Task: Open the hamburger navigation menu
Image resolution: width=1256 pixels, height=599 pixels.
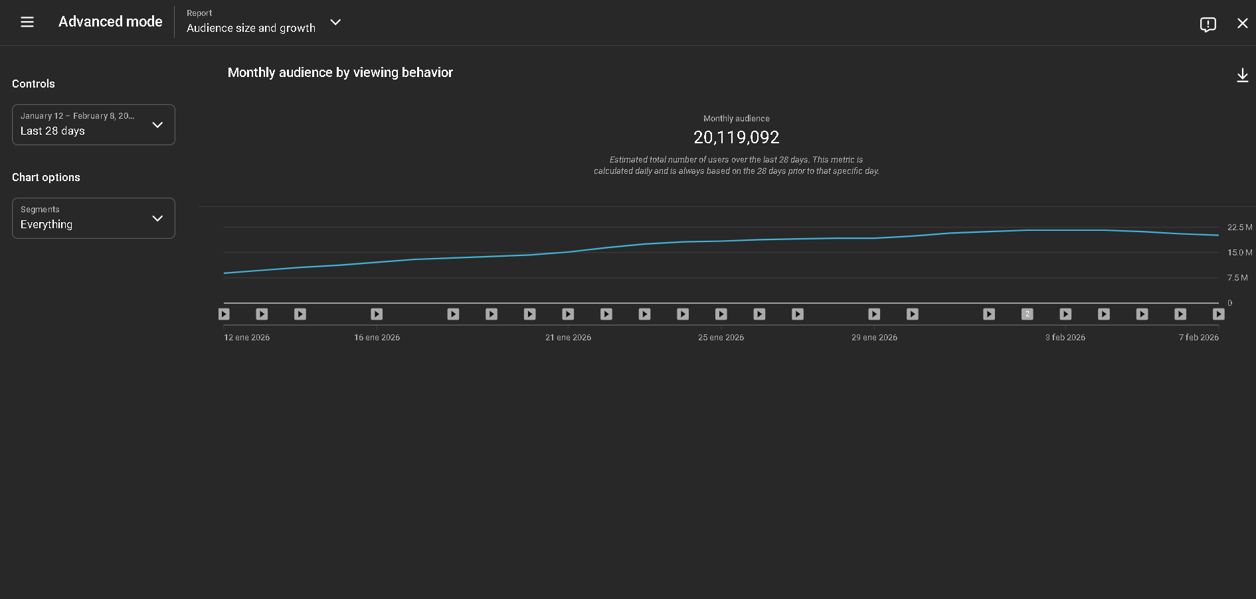Action: point(27,22)
